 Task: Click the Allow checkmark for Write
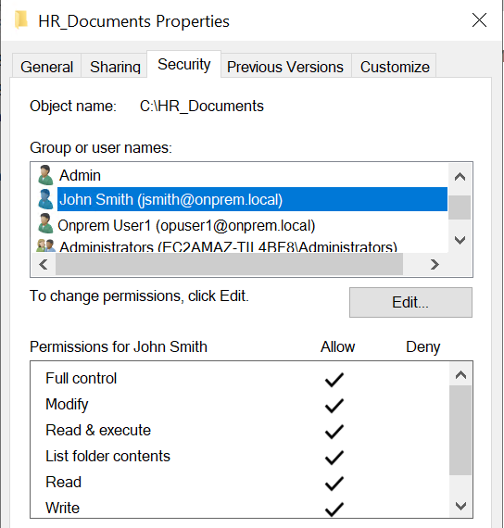tap(334, 509)
